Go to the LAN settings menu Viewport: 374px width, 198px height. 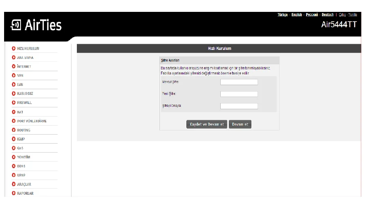click(x=20, y=85)
